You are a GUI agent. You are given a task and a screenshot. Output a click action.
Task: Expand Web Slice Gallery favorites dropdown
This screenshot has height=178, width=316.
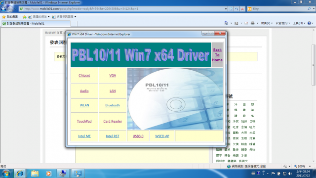(75, 16)
